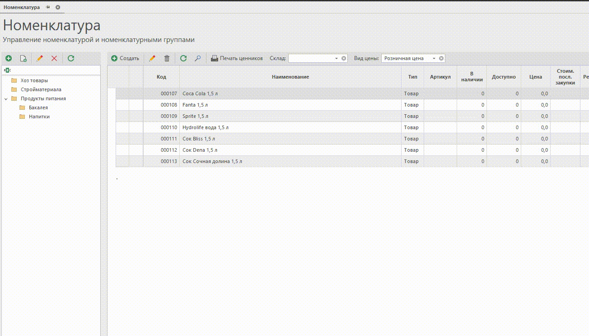Select the Хоз товары group
The height and width of the screenshot is (336, 589).
(x=34, y=80)
